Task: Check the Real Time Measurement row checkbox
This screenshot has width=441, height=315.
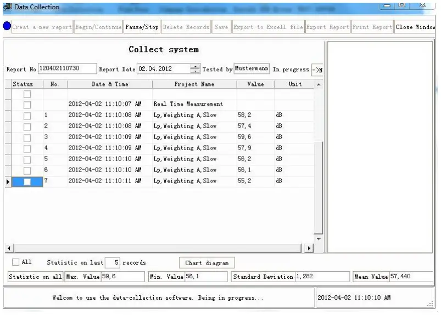Action: pos(27,105)
